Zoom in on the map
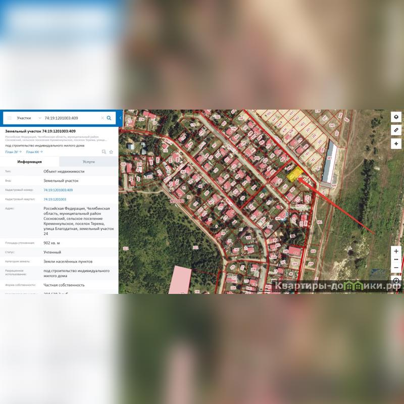Image resolution: width=404 pixels, height=404 pixels. (x=396, y=251)
